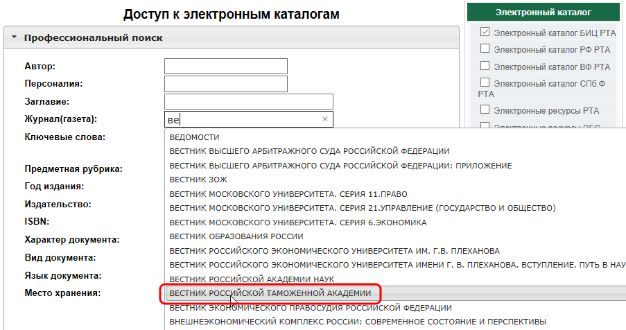Pick ВЕСТНИК ОБРАЗОВАНИЯ РОССИИ
The image size is (626, 330).
pyautogui.click(x=236, y=236)
